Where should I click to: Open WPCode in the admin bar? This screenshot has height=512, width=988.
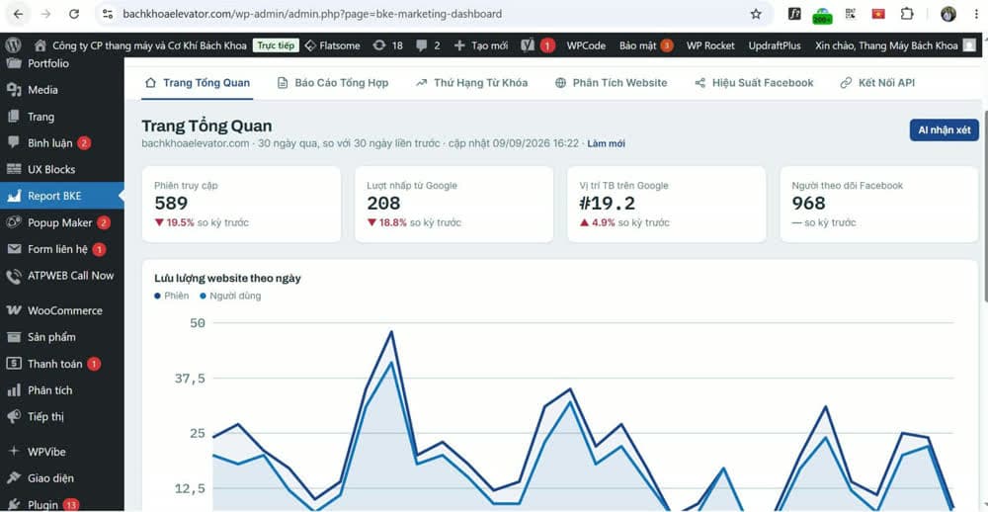pos(586,45)
